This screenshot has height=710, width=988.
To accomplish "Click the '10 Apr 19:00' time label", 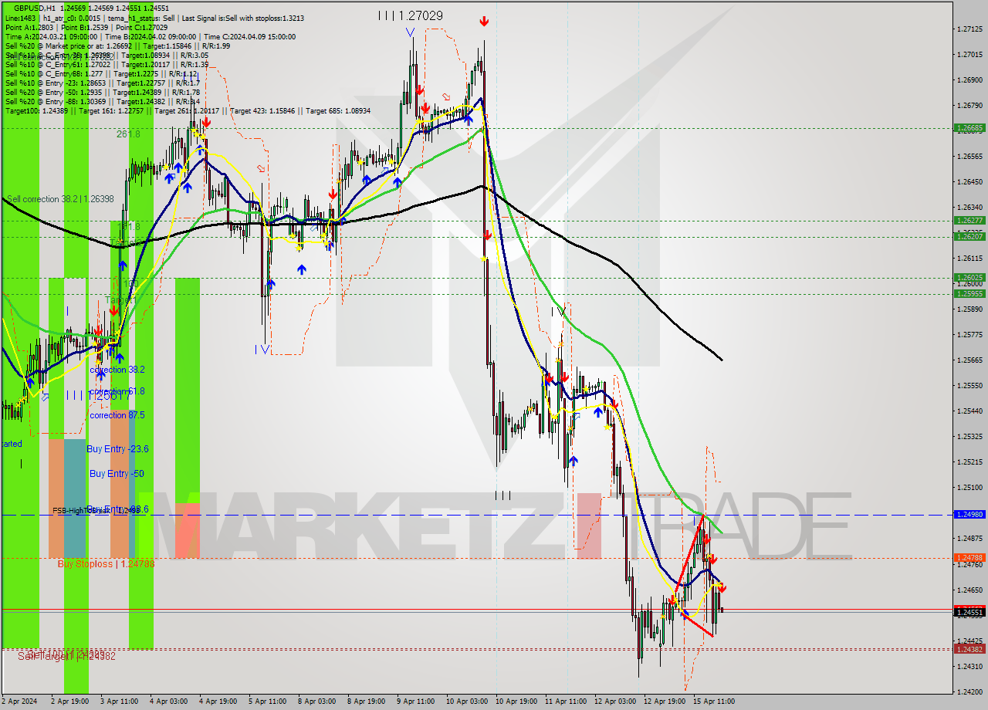I will (x=516, y=702).
